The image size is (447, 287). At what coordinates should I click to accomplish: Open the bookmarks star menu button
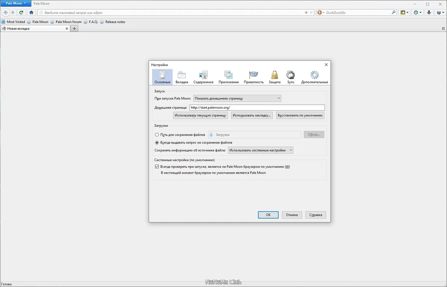pos(405,12)
